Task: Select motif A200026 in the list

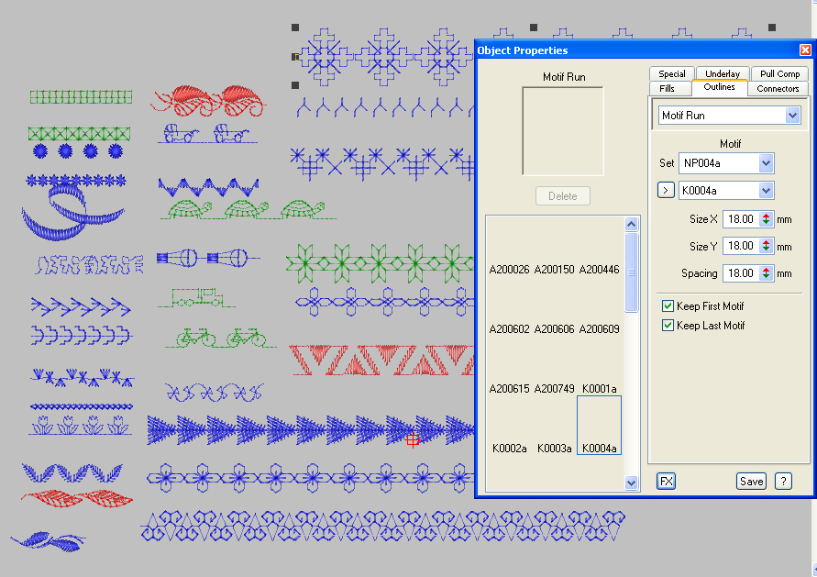Action: pyautogui.click(x=509, y=270)
